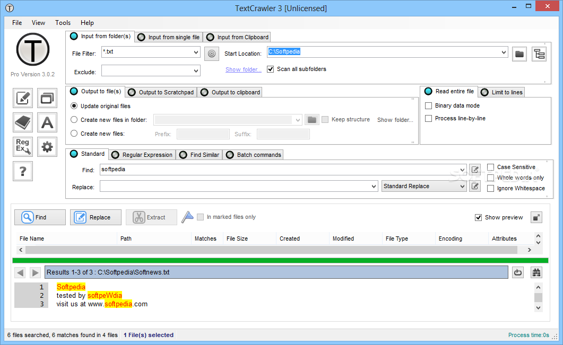Open the book library icon
Image resolution: width=563 pixels, height=345 pixels.
click(x=23, y=122)
